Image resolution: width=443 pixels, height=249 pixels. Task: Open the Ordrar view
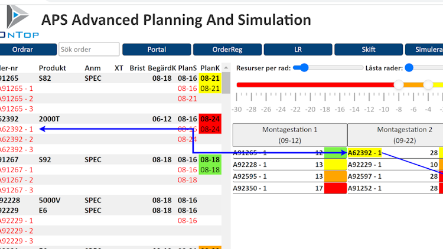pos(28,50)
